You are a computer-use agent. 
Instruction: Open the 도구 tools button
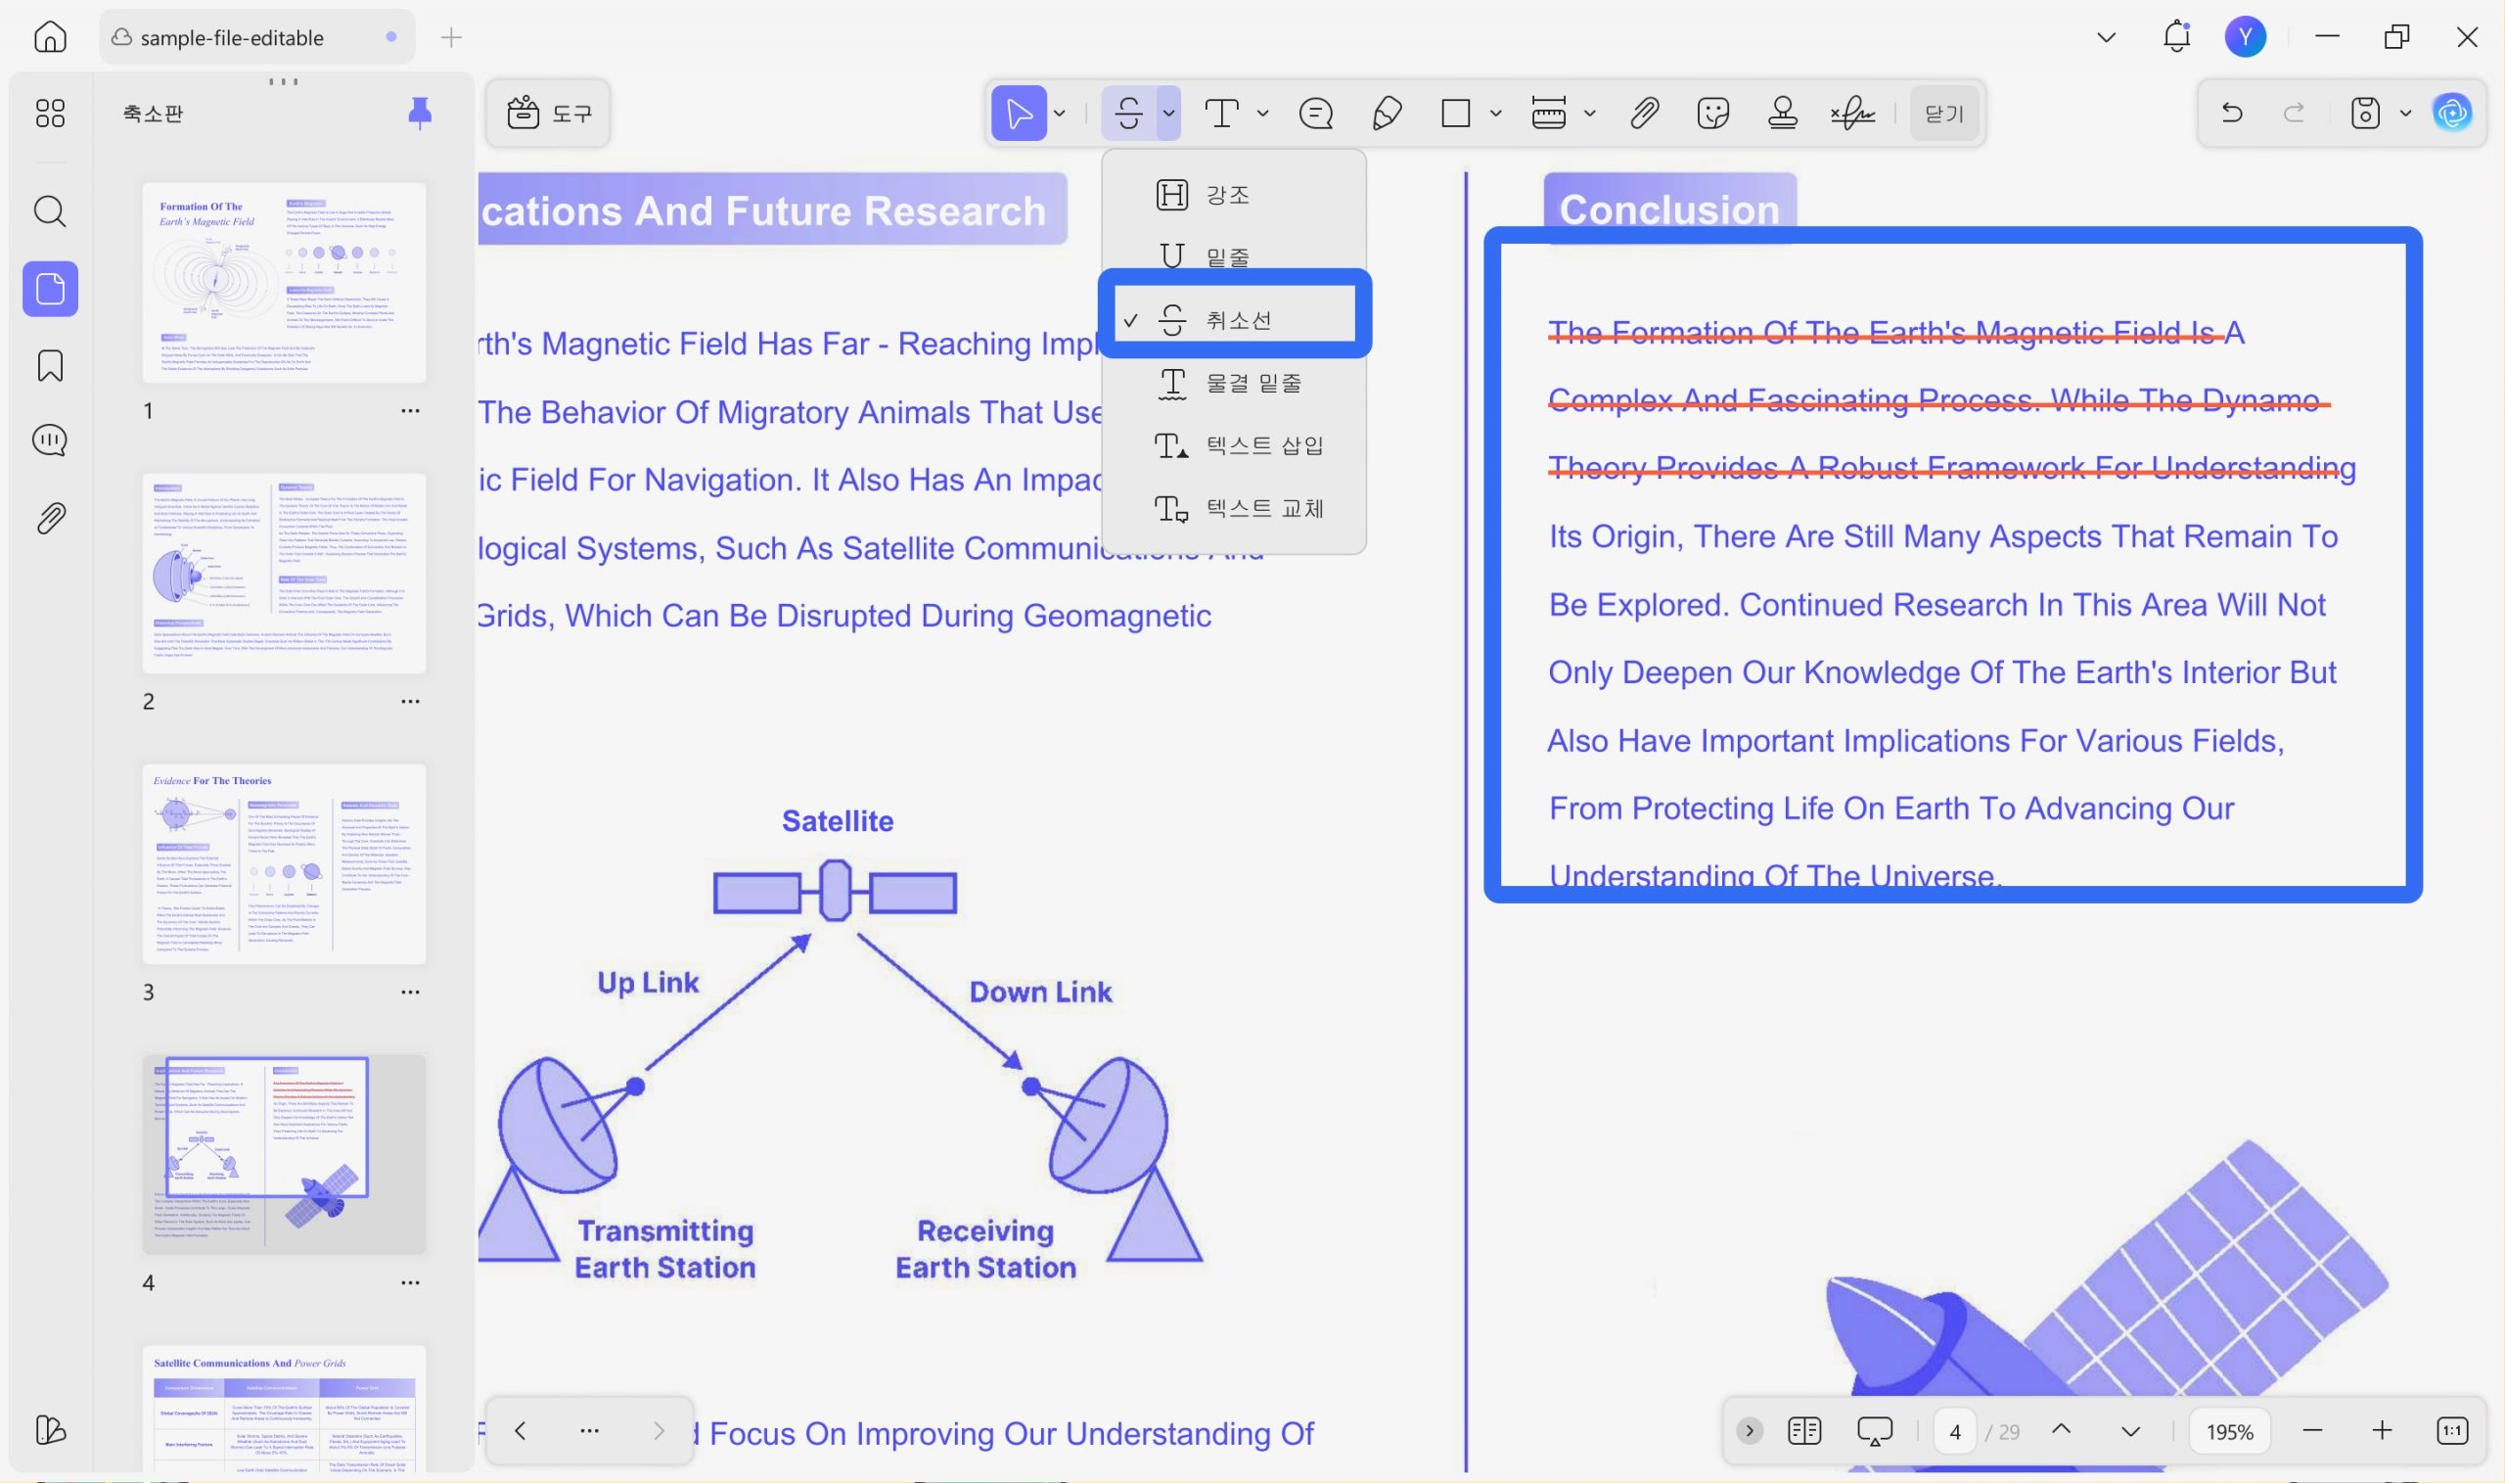point(548,113)
